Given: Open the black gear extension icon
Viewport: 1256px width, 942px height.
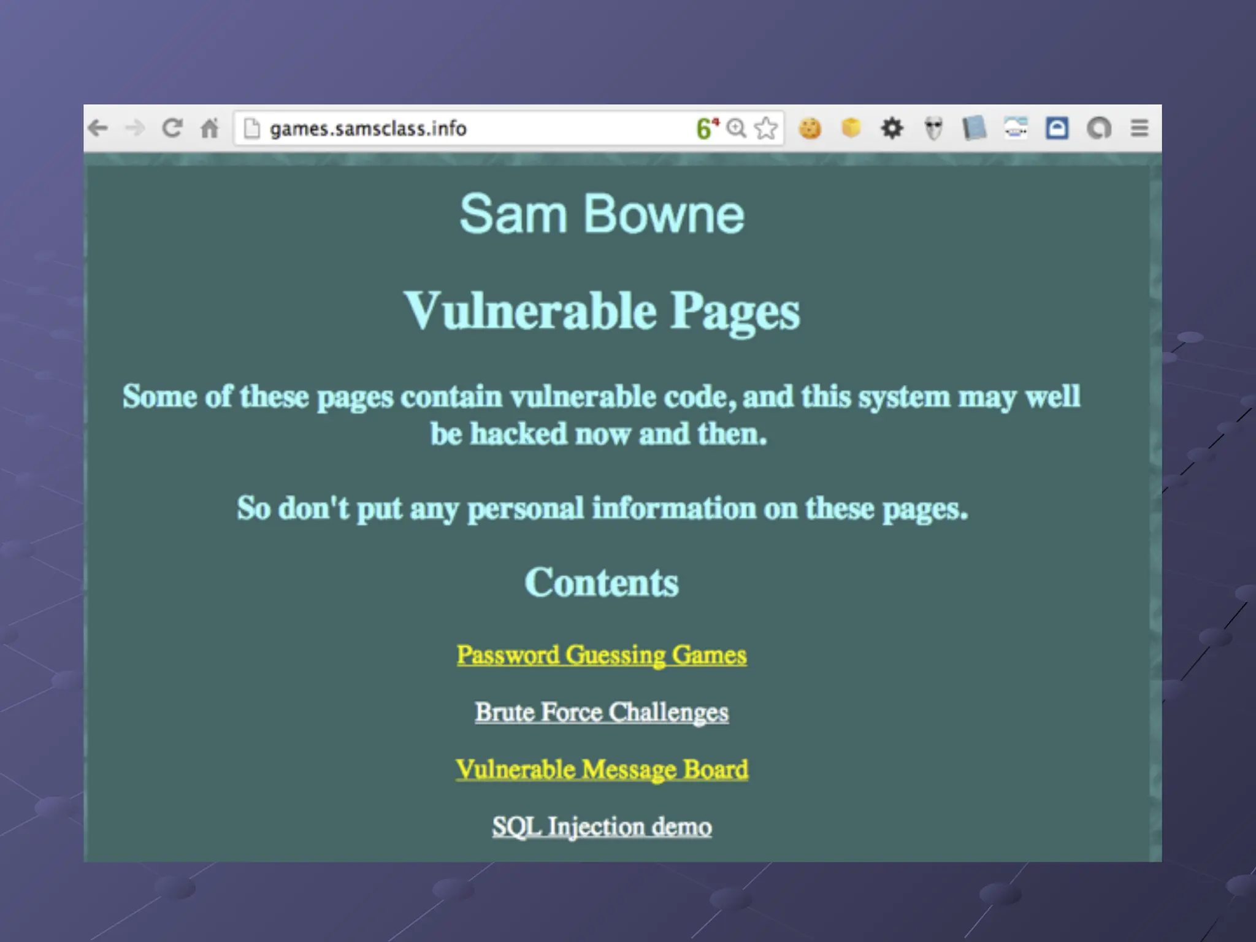Looking at the screenshot, I should 892,128.
